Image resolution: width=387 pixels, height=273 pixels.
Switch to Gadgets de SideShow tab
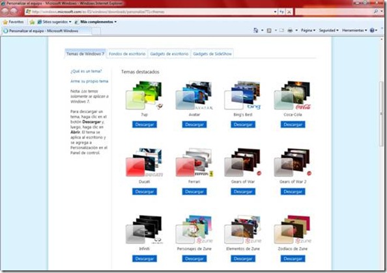(x=212, y=54)
